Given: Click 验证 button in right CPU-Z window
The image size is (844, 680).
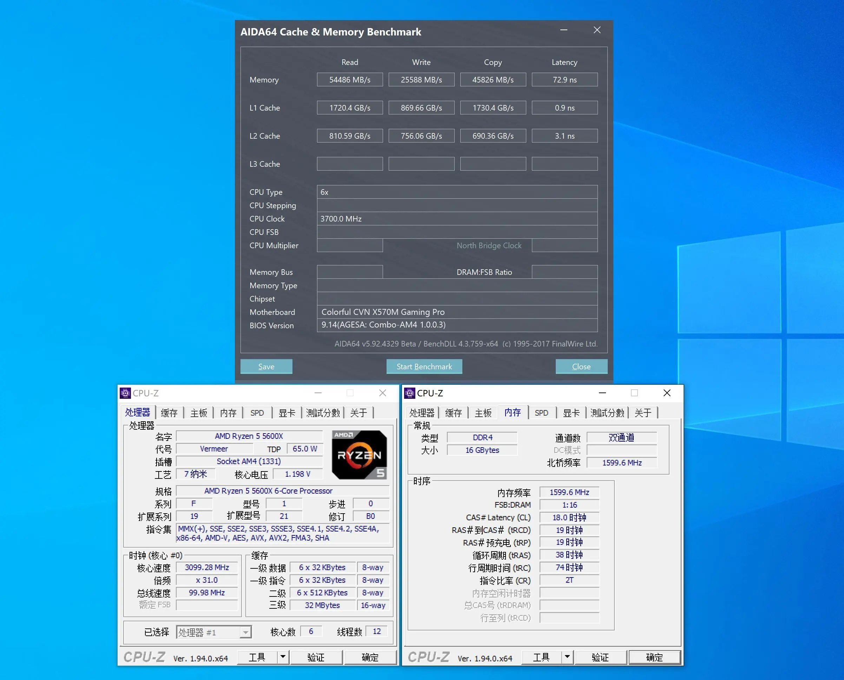Looking at the screenshot, I should [600, 657].
